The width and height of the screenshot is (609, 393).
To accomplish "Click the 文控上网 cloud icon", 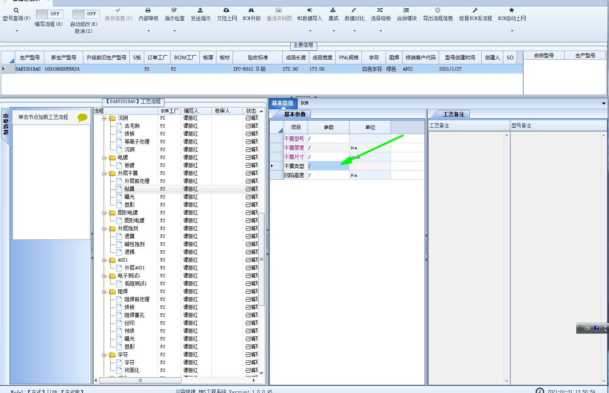I will pyautogui.click(x=226, y=10).
